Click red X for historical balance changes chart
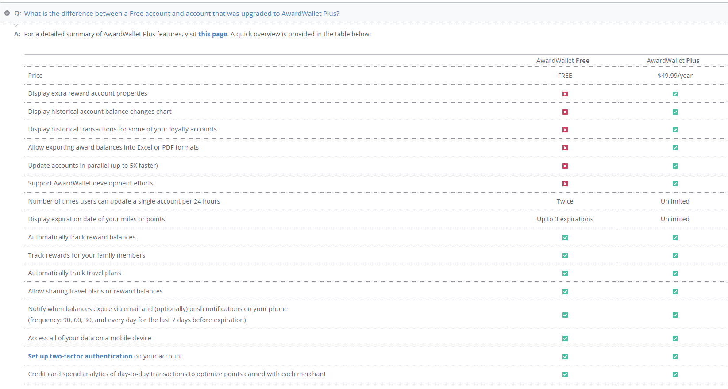Screen dimensions: 728x389 (x=565, y=112)
